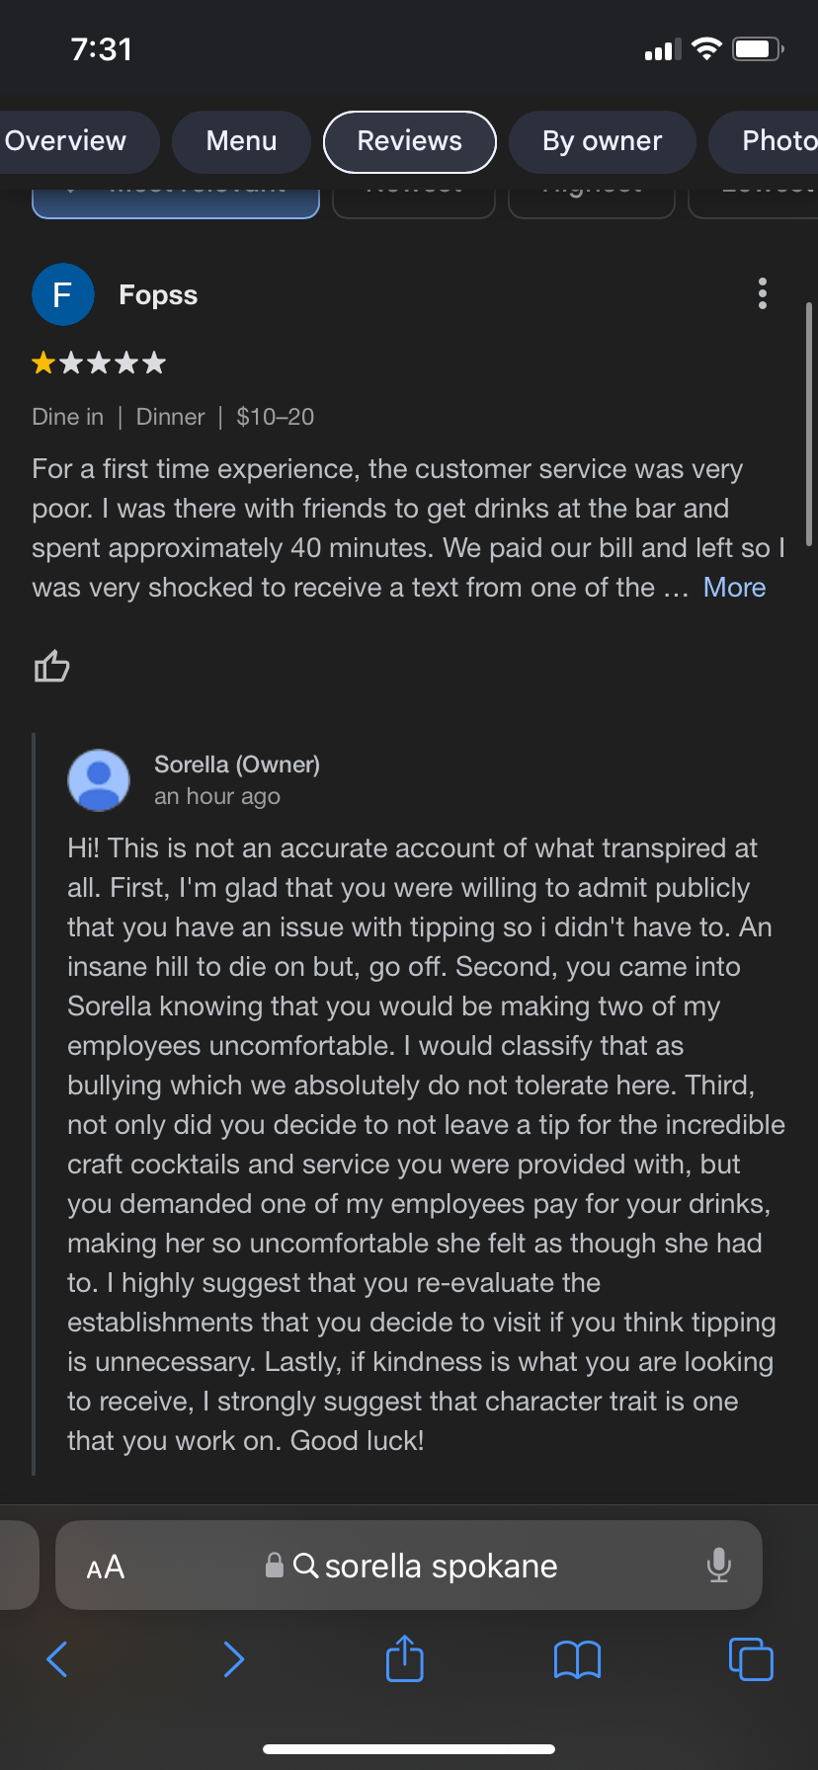The width and height of the screenshot is (818, 1770).
Task: Go to the By owner tab
Action: 602,141
